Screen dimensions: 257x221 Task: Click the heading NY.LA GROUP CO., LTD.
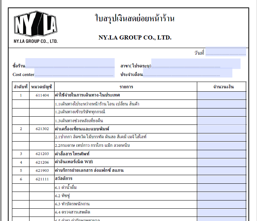point(135,38)
